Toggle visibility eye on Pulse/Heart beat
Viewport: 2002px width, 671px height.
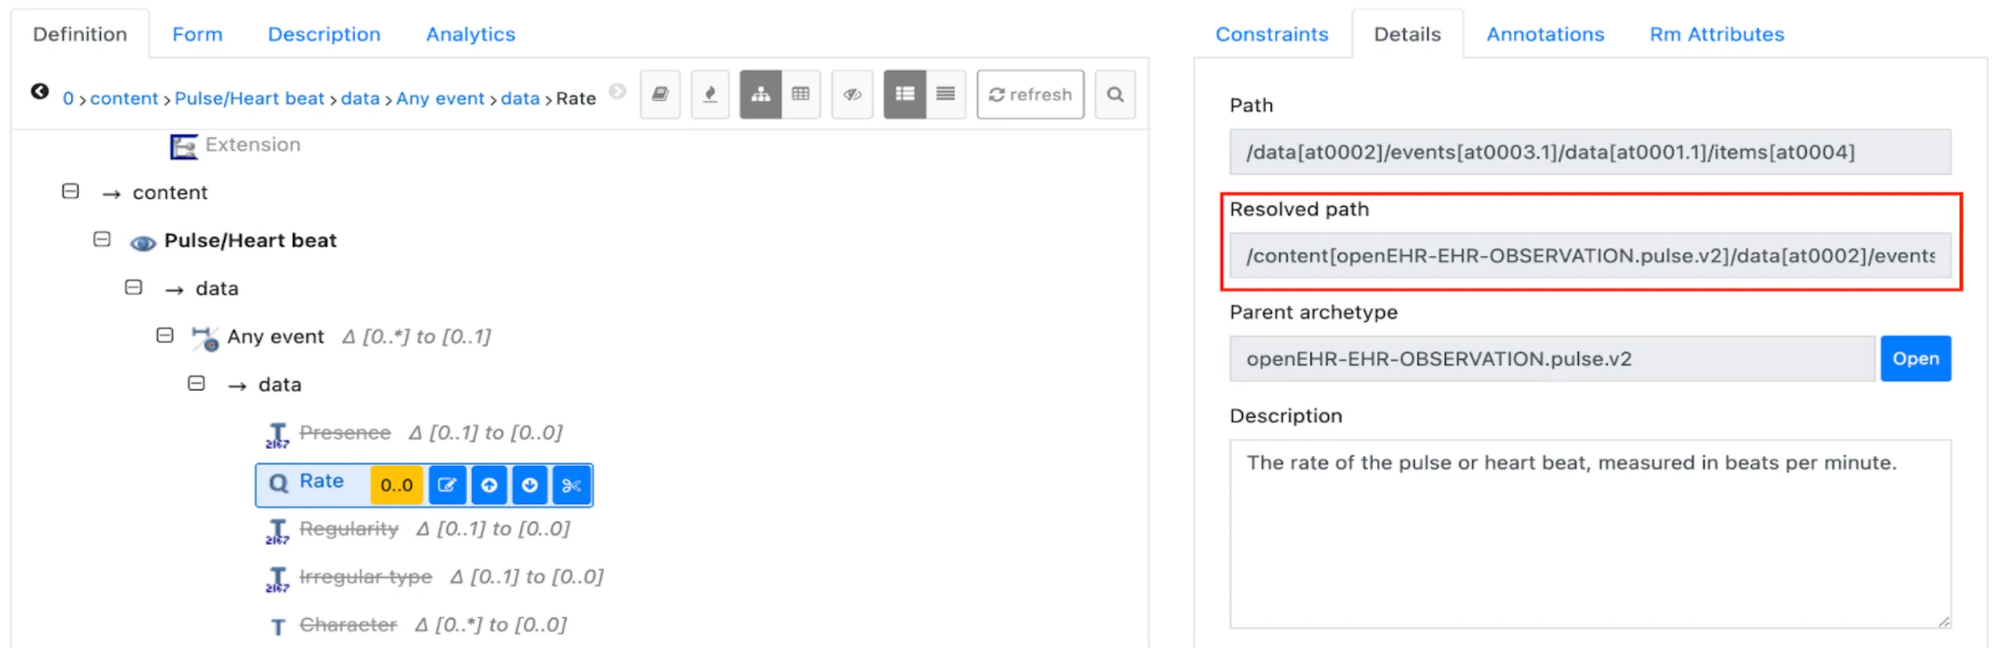pyautogui.click(x=142, y=242)
